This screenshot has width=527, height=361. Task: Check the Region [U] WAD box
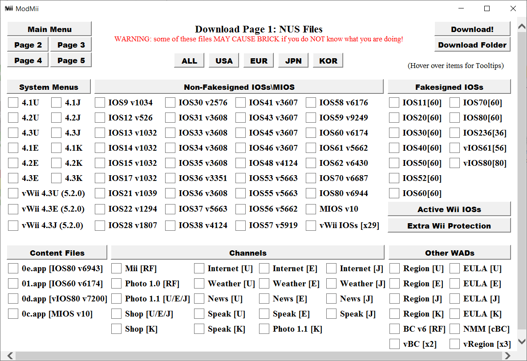394,269
